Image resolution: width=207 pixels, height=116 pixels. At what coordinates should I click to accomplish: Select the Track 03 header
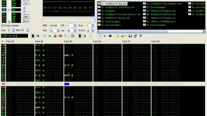[10, 41]
